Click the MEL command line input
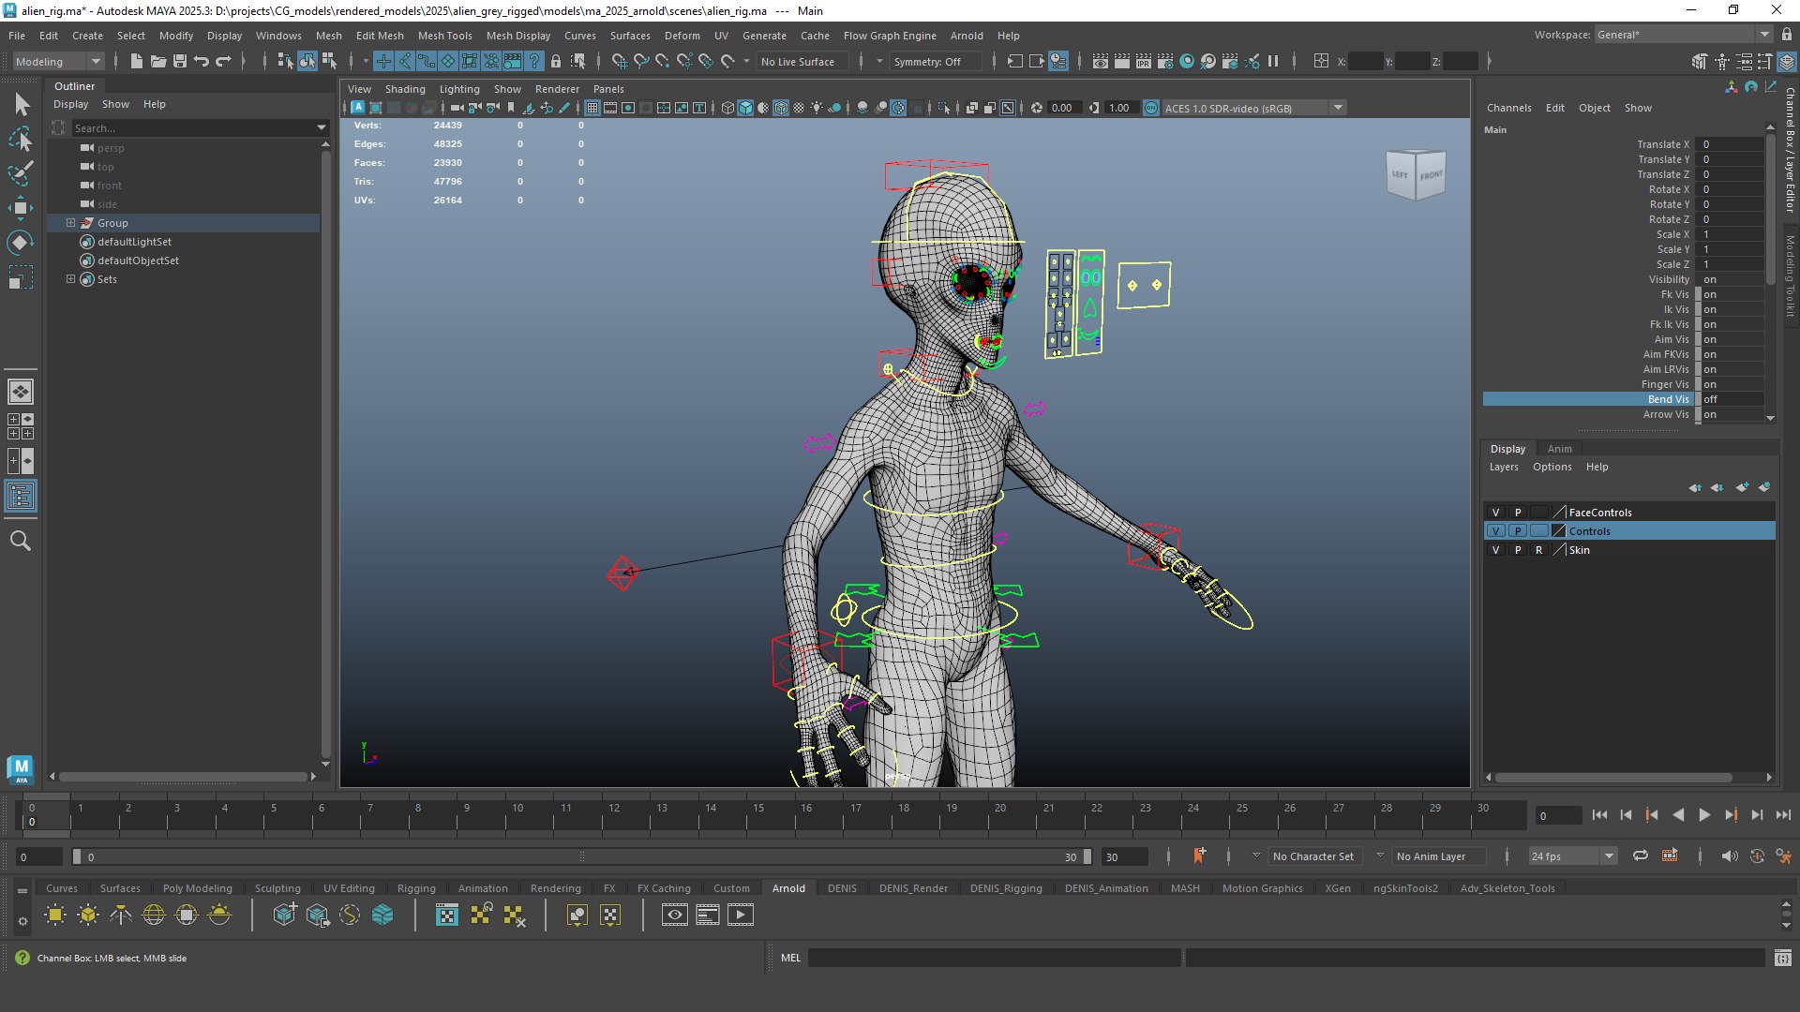The height and width of the screenshot is (1012, 1800). click(x=994, y=958)
